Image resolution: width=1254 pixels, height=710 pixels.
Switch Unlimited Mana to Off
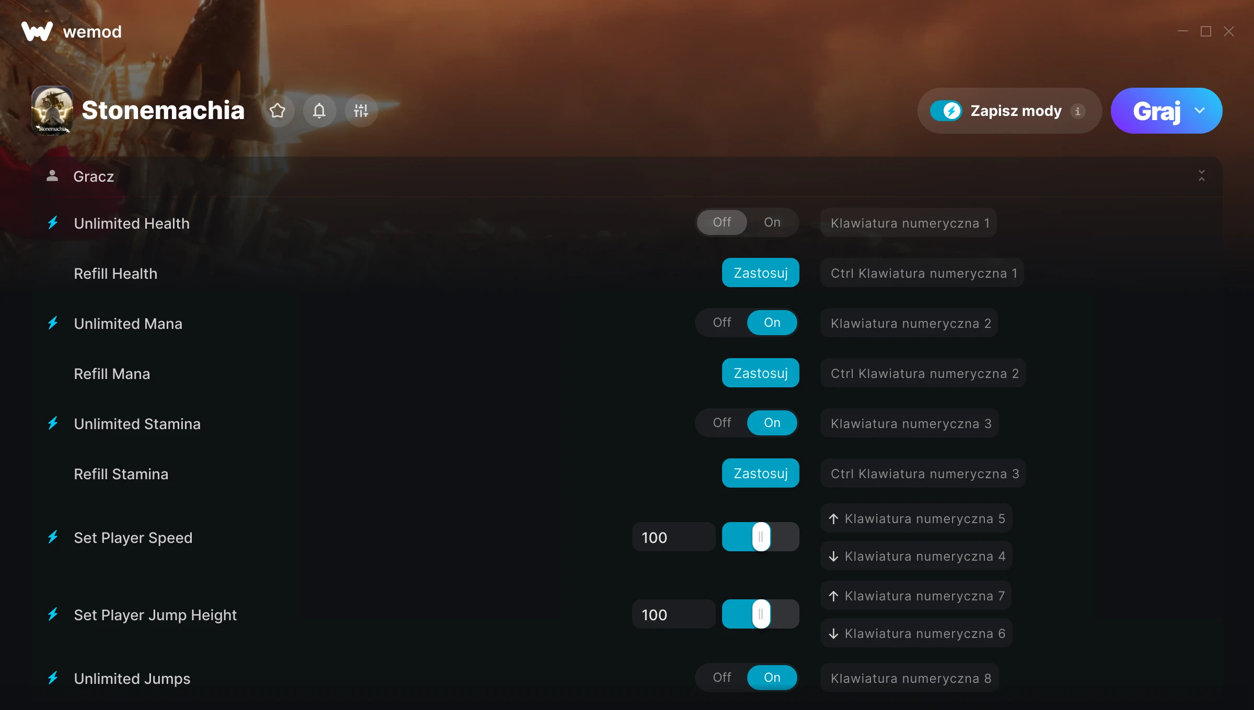[722, 323]
